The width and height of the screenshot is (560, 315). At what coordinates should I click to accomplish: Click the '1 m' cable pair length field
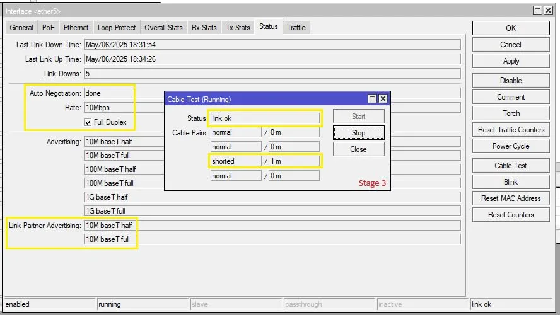click(x=294, y=161)
